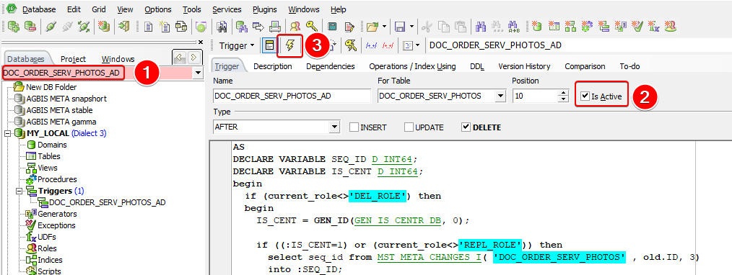Click the New View icon
The height and width of the screenshot is (275, 732).
click(570, 26)
